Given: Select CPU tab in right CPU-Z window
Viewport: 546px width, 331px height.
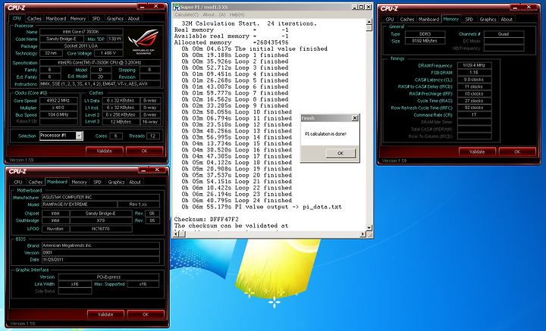Looking at the screenshot, I should pos(390,20).
